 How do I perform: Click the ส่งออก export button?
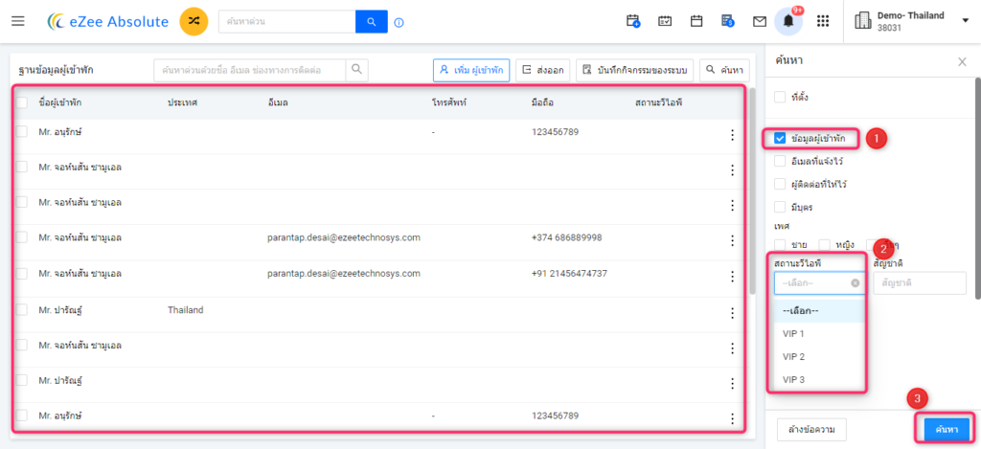pos(542,70)
